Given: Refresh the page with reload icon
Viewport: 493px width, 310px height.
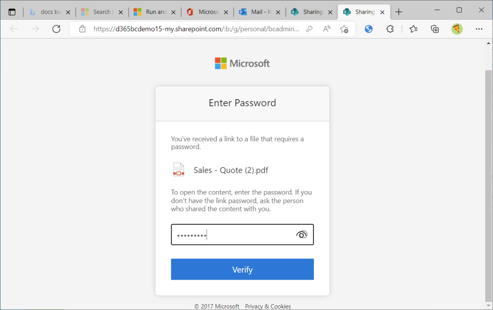Looking at the screenshot, I should coord(56,29).
